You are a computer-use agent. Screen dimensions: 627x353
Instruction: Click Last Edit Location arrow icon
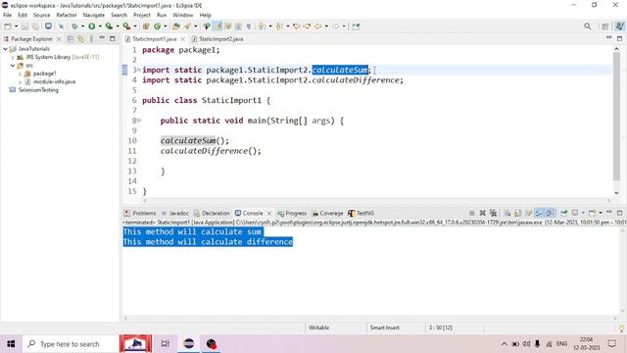(x=296, y=26)
